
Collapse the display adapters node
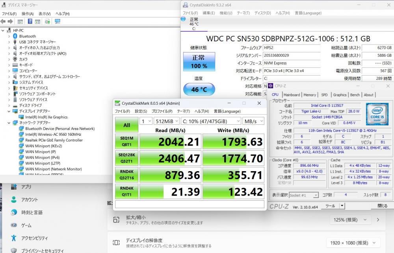tap(9, 111)
